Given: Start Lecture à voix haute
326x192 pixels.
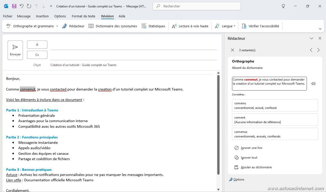Looking at the screenshot, I should tap(190, 26).
